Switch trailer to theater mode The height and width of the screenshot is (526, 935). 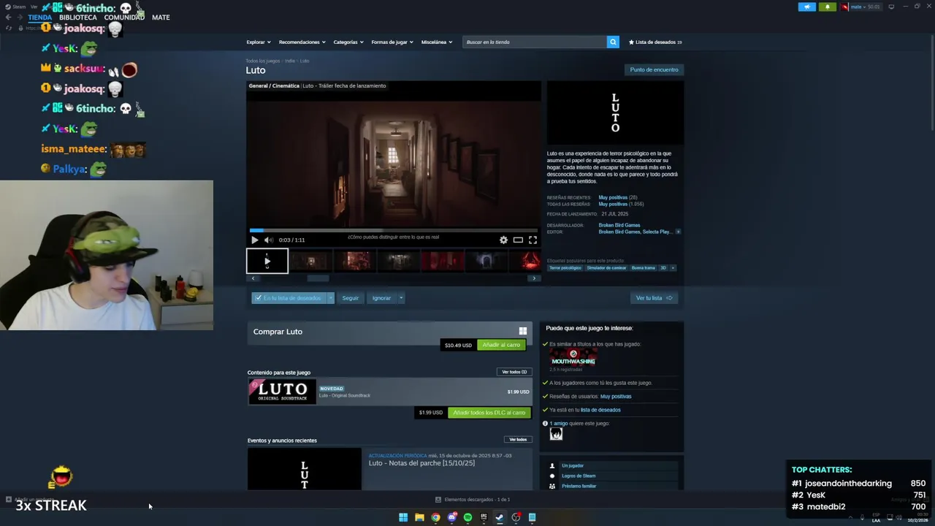518,240
